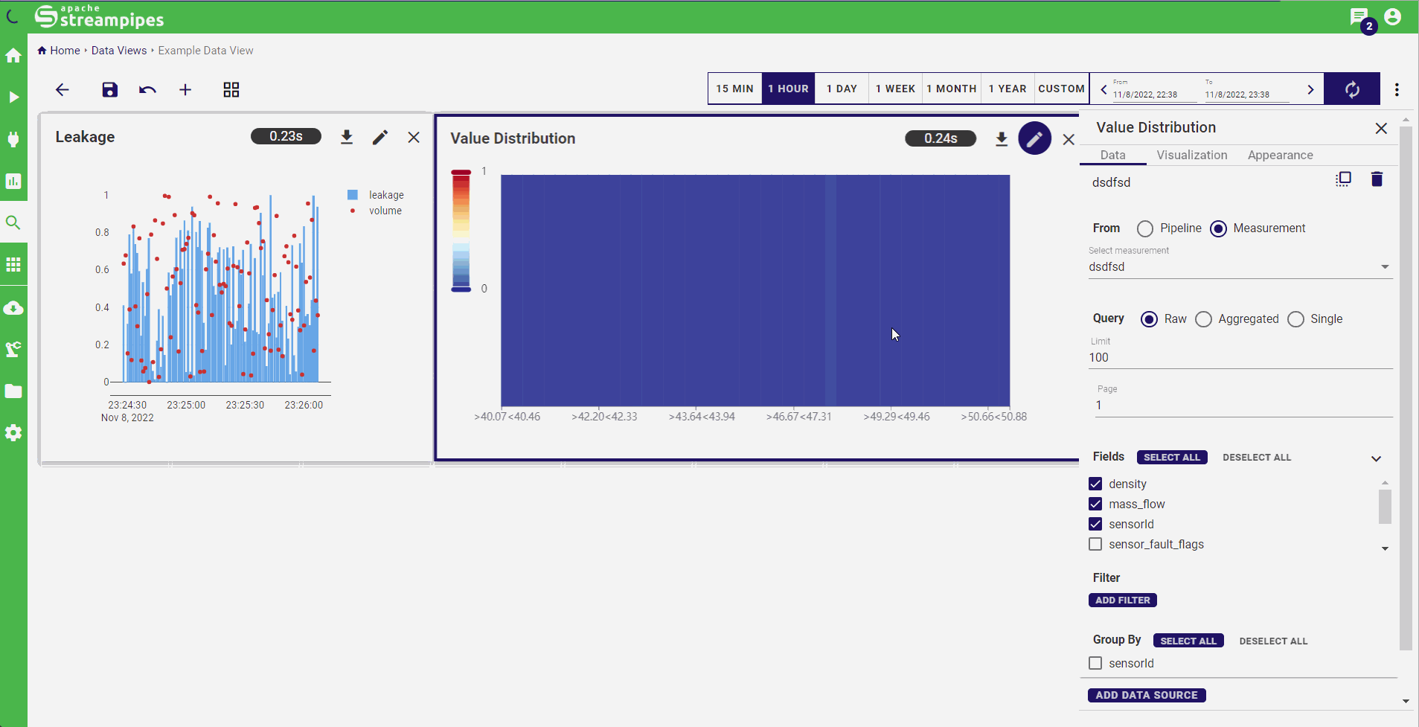Screen dimensions: 1419x727
Task: Open the Select measurement dropdown
Action: (x=1386, y=266)
